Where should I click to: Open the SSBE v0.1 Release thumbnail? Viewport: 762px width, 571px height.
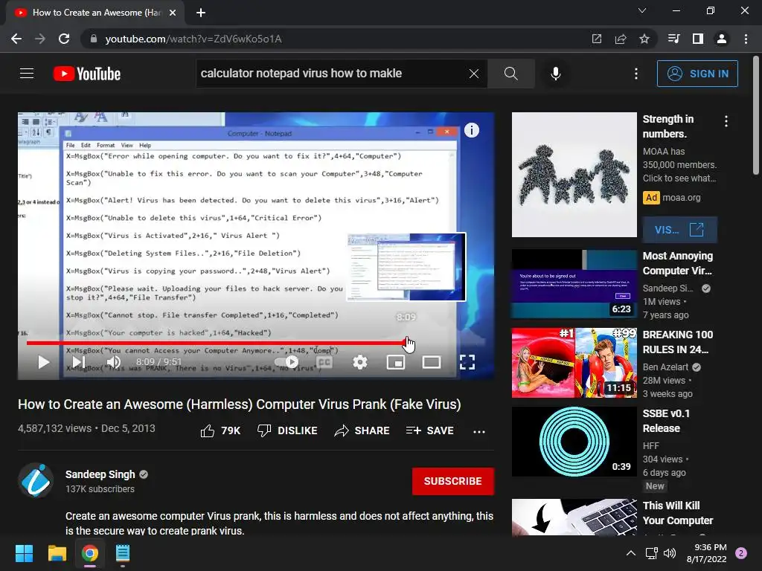574,442
